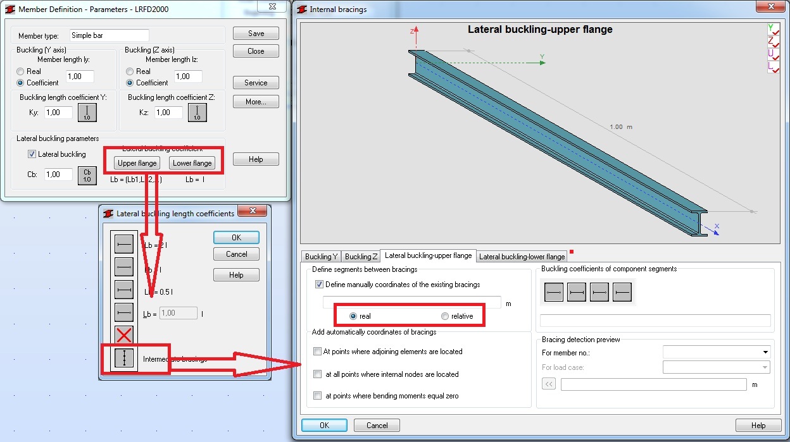The width and height of the screenshot is (790, 442).
Task: Click the Lower flange button
Action: click(192, 163)
